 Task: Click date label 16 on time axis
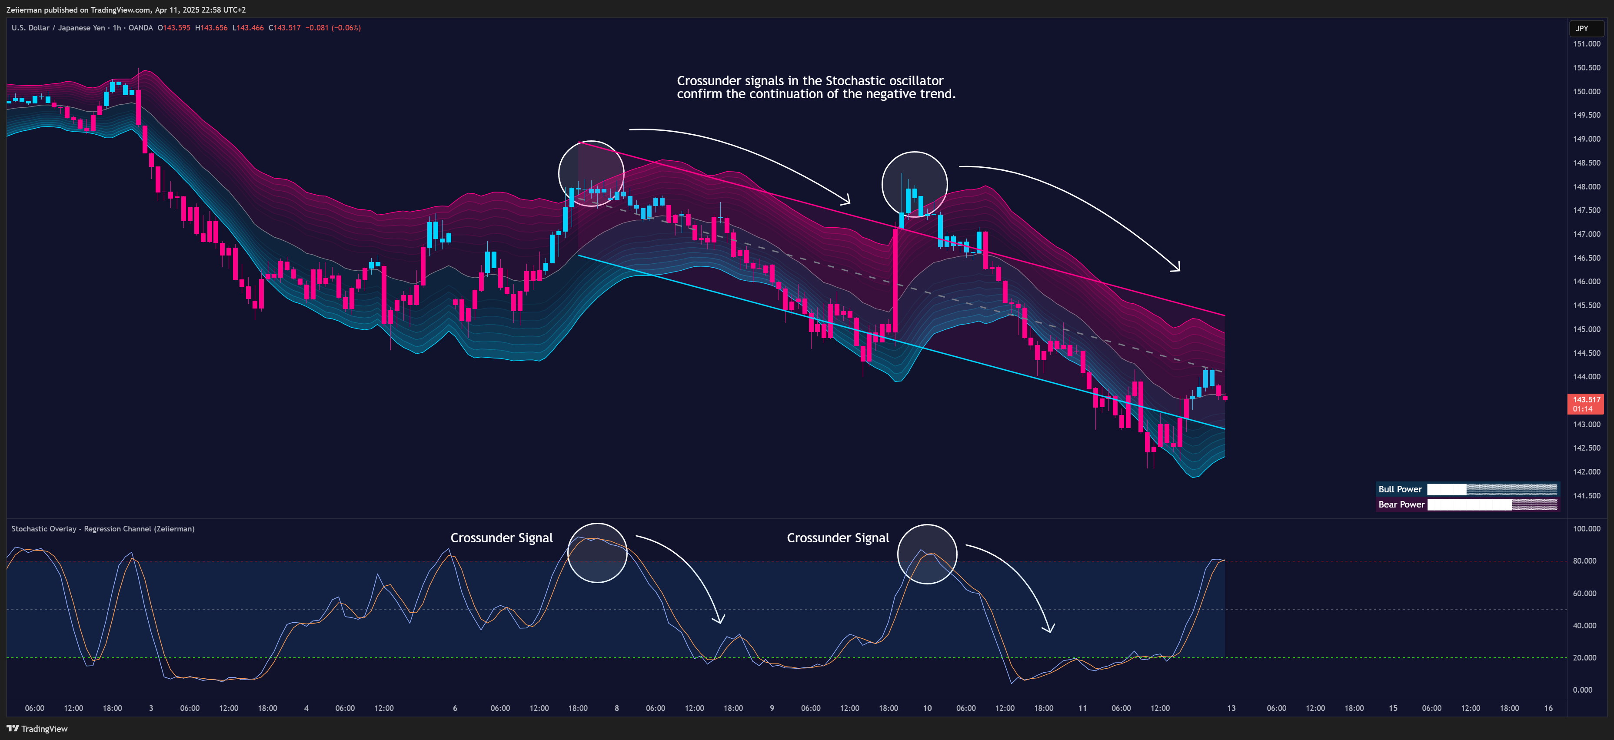click(x=1548, y=708)
